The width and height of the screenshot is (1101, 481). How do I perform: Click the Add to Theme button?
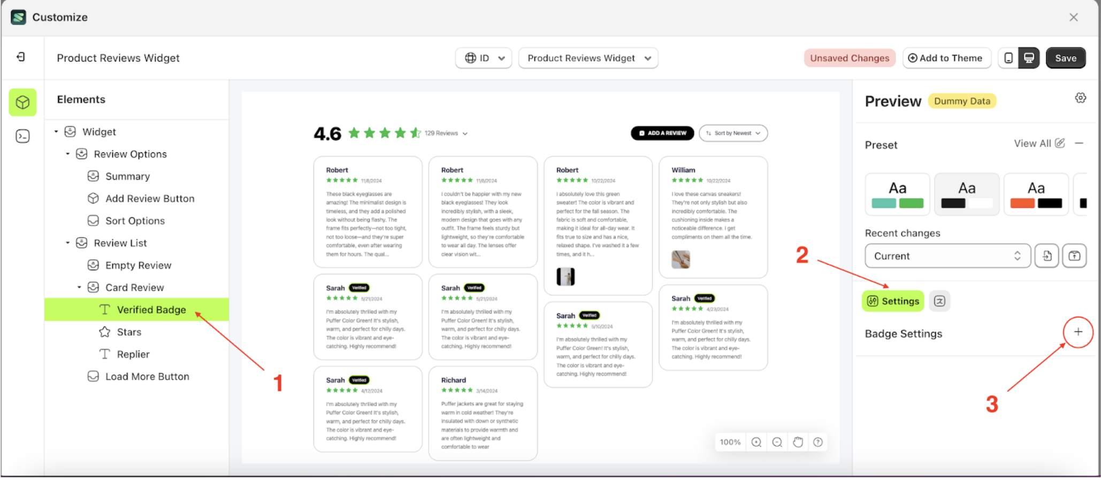[x=946, y=58]
